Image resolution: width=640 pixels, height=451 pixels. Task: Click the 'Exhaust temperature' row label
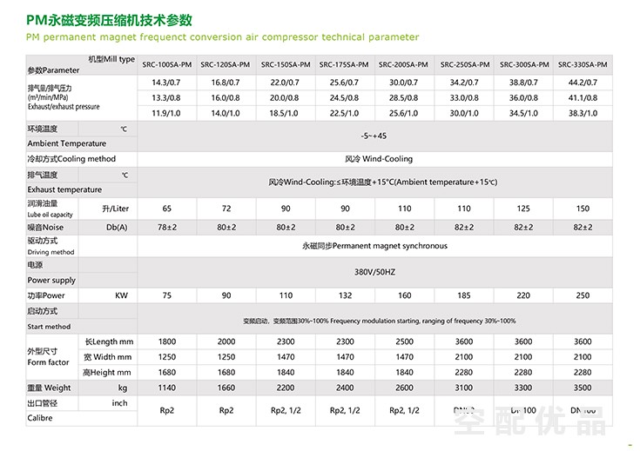[x=64, y=189]
